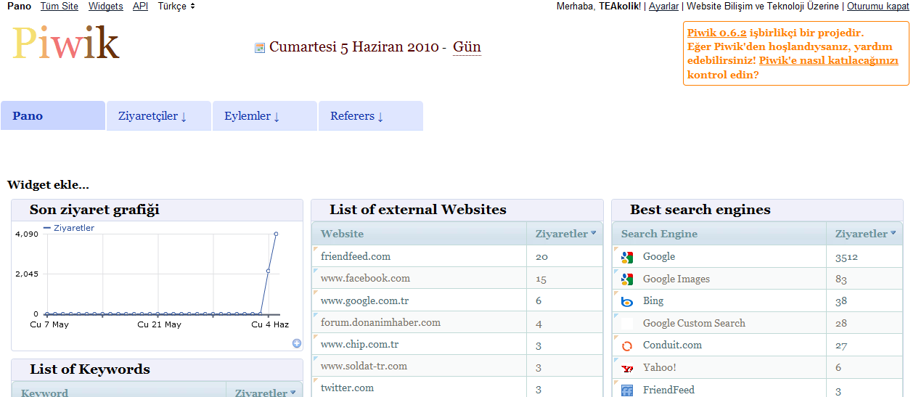Click forum.donanimhaber.com row

457,322
